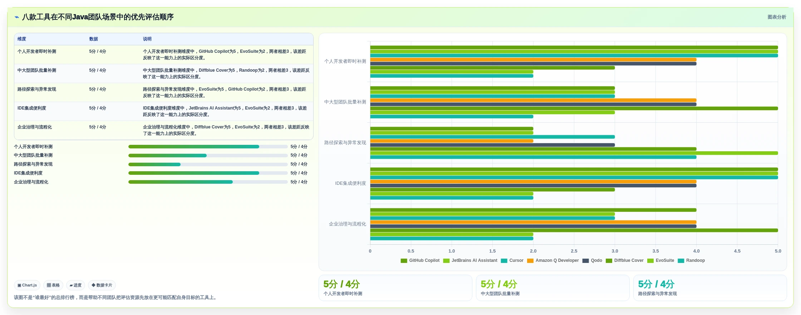Image resolution: width=801 pixels, height=315 pixels.
Task: Click 5分 / 4分 beside the 企业治理与流程化 progress bar
Action: pyautogui.click(x=299, y=182)
